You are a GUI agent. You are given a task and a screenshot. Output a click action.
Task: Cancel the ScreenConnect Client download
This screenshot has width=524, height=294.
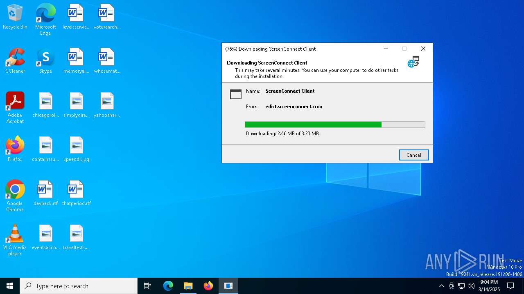point(414,155)
